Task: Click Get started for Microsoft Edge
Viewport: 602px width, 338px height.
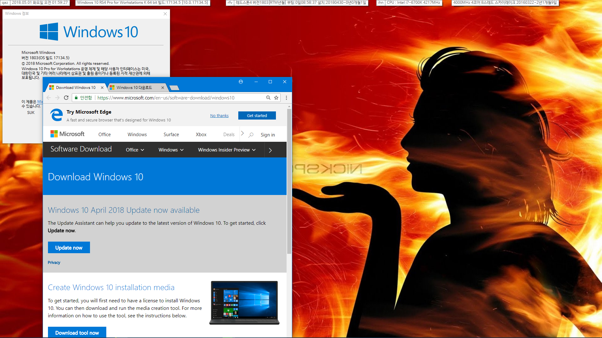Action: [x=257, y=115]
